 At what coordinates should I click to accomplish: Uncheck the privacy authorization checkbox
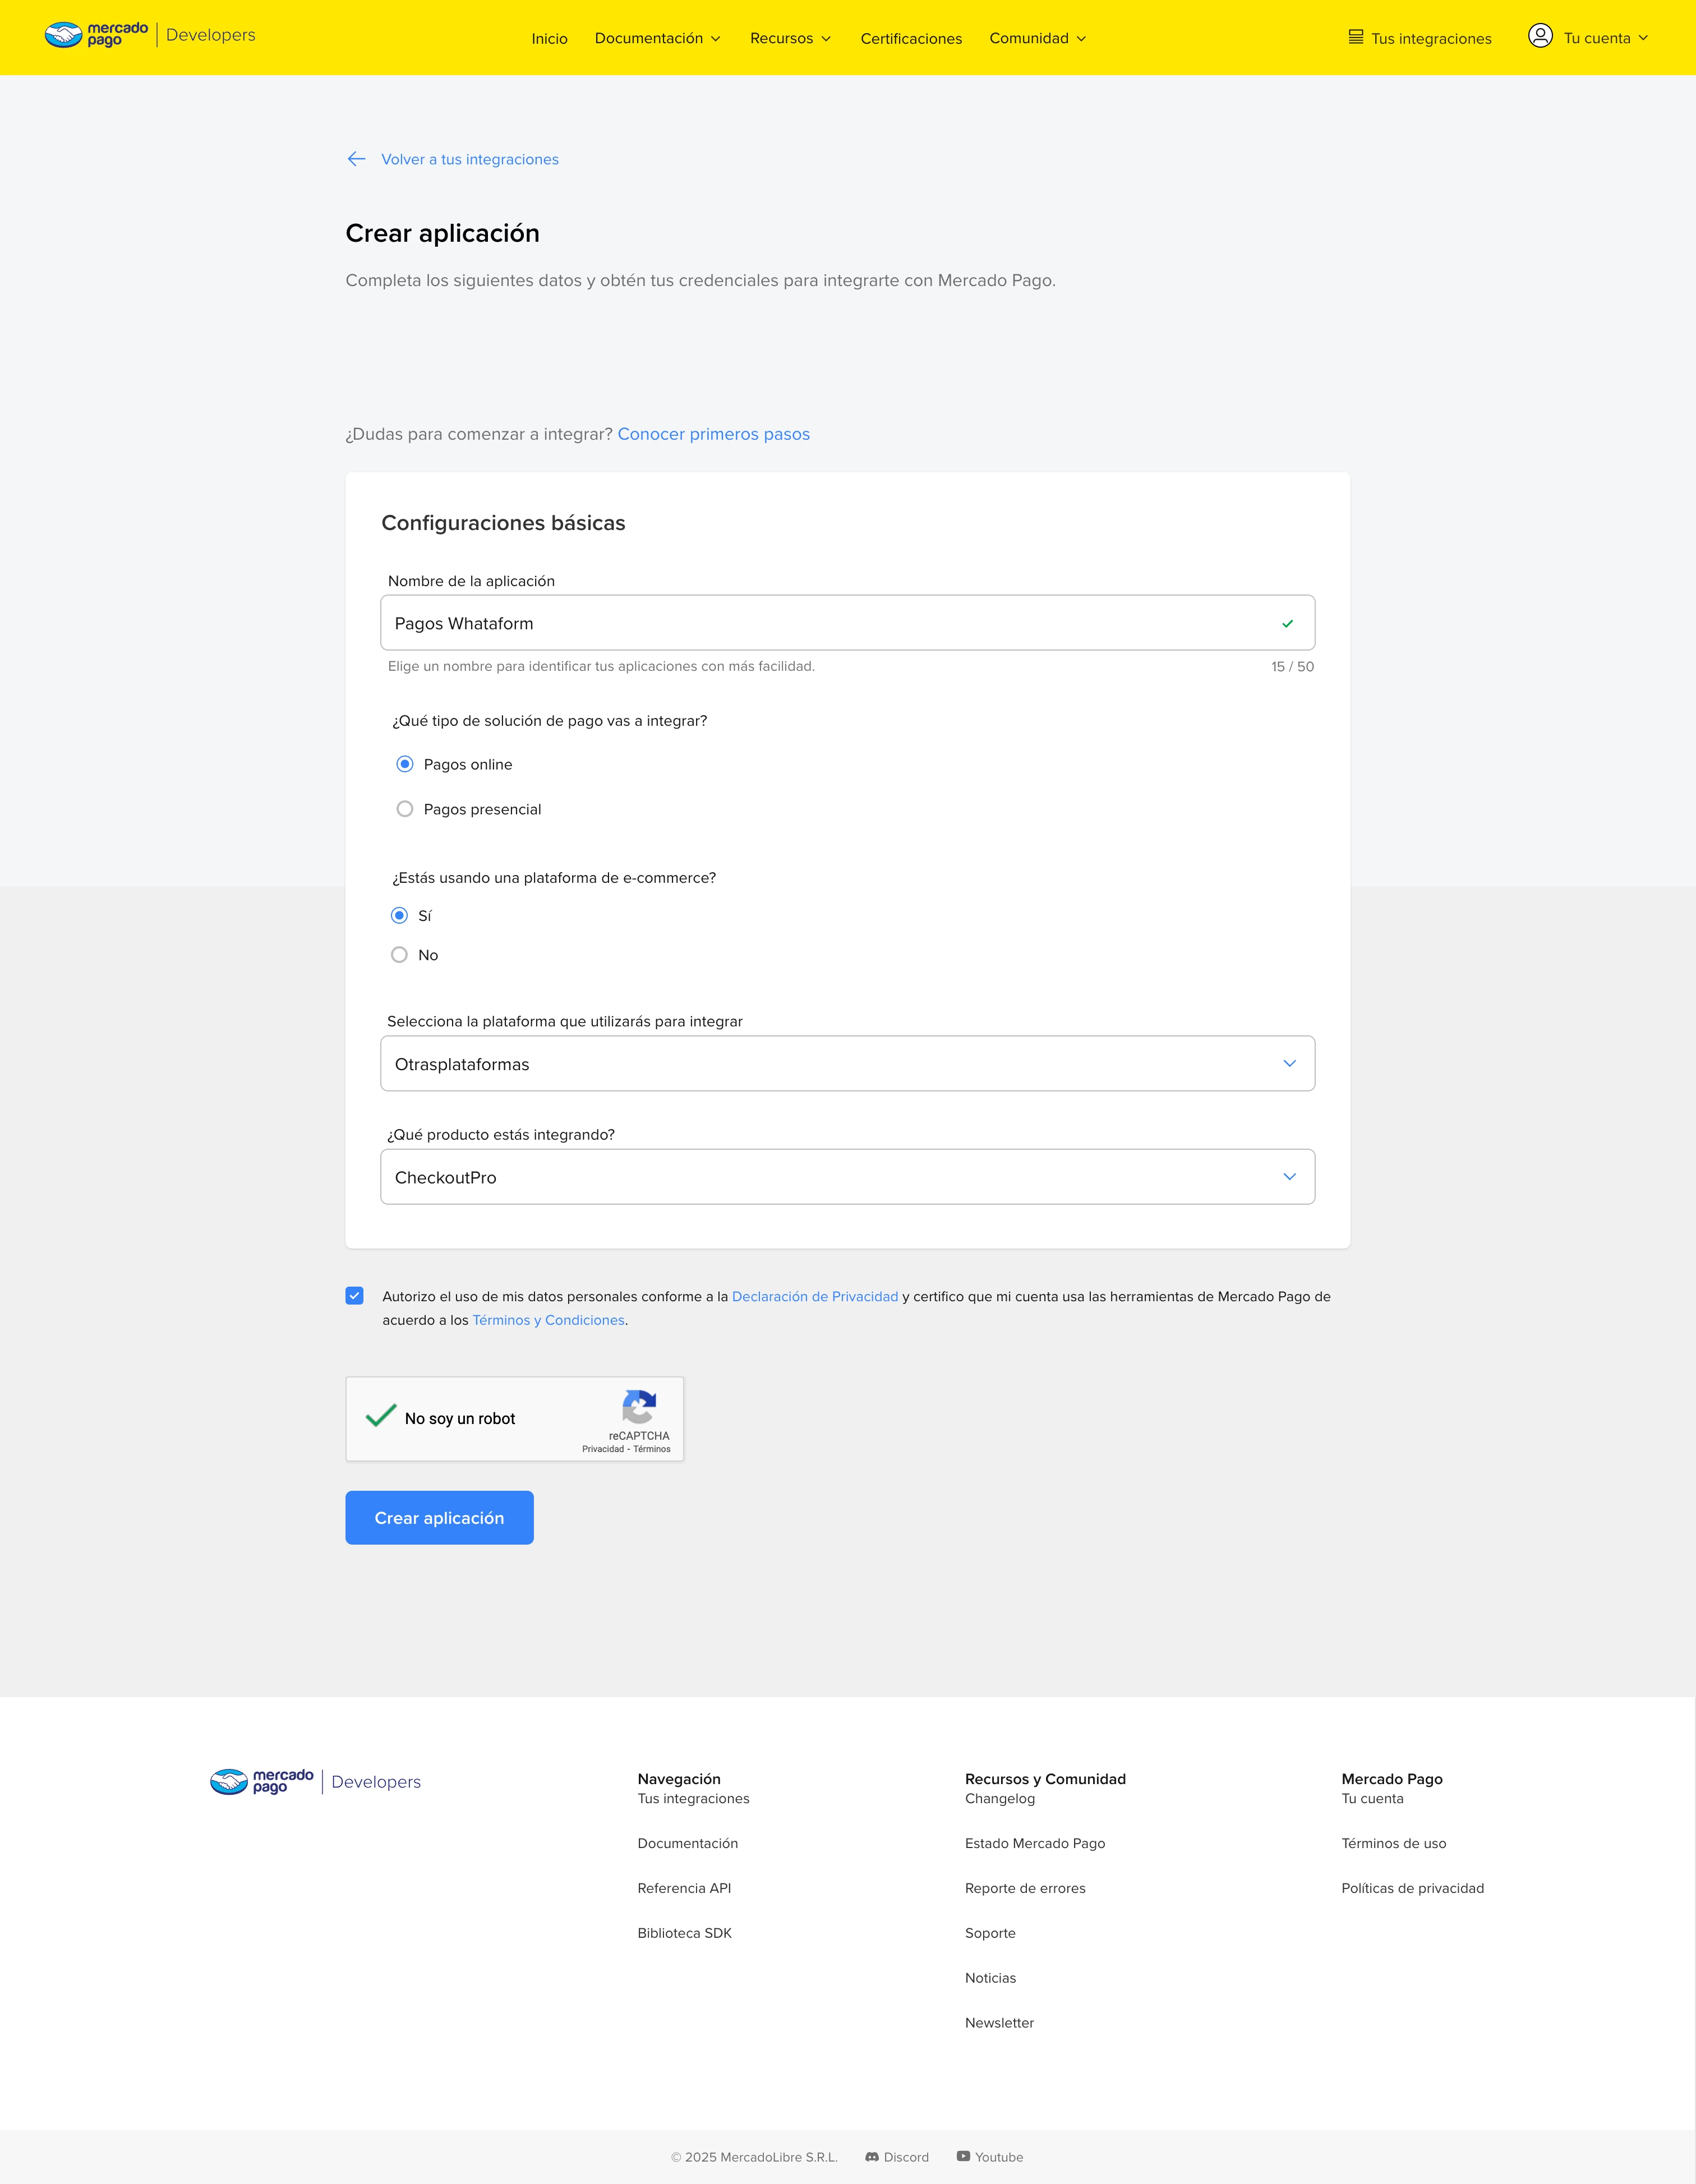pyautogui.click(x=355, y=1296)
